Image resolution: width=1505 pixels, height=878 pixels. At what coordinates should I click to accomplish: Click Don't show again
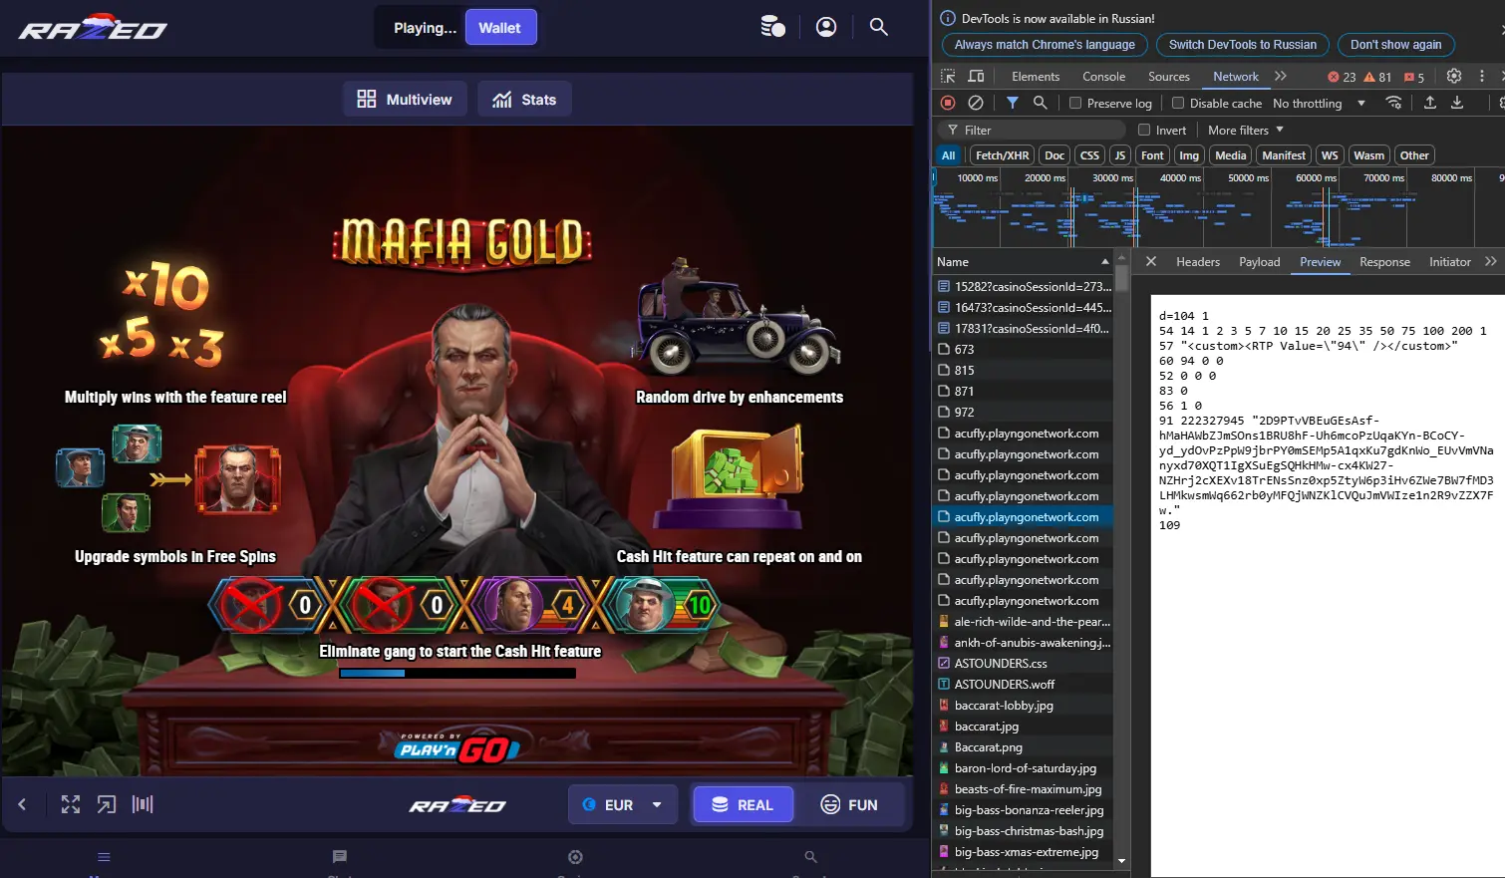[1395, 45]
